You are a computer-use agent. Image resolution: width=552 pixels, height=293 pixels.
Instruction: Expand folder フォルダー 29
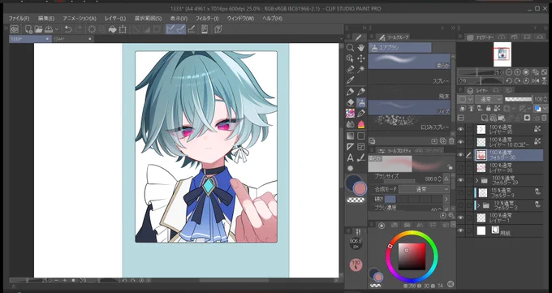477,180
